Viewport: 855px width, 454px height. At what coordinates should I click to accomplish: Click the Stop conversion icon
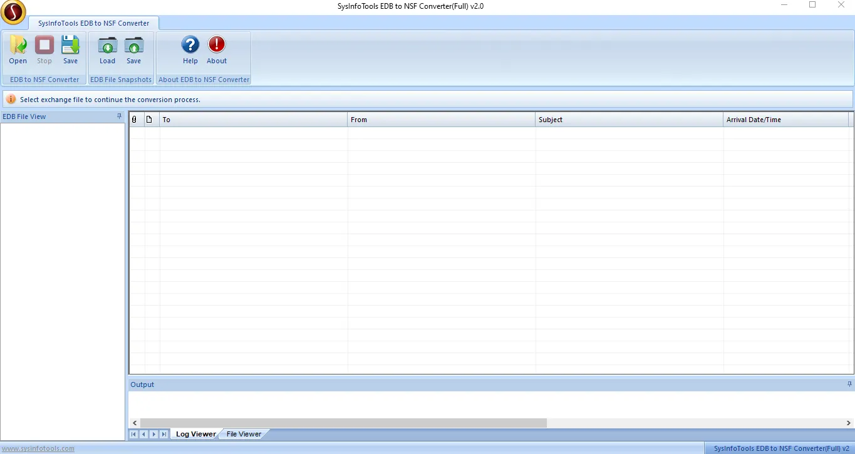coord(44,46)
